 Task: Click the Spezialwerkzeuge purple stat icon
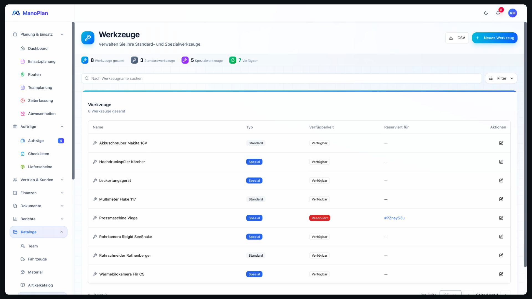(185, 60)
